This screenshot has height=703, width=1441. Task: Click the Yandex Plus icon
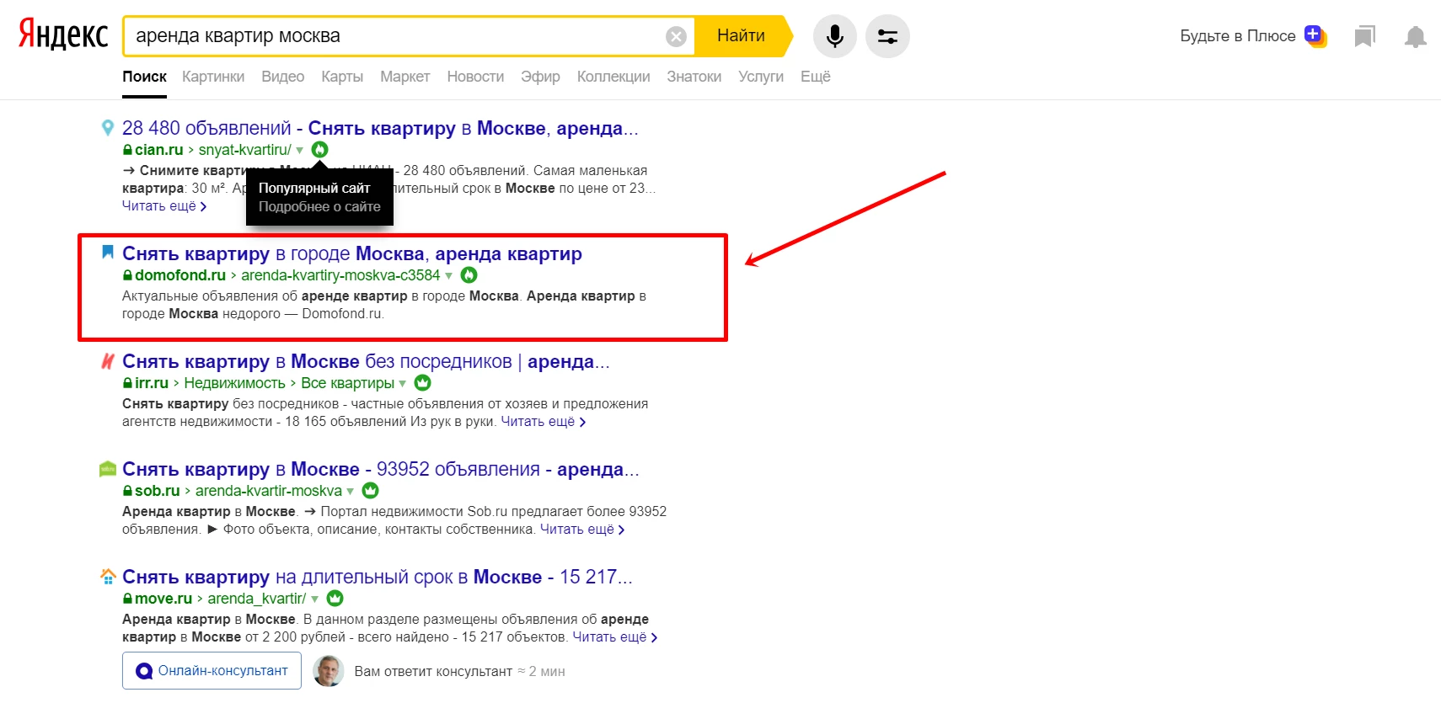click(x=1315, y=36)
